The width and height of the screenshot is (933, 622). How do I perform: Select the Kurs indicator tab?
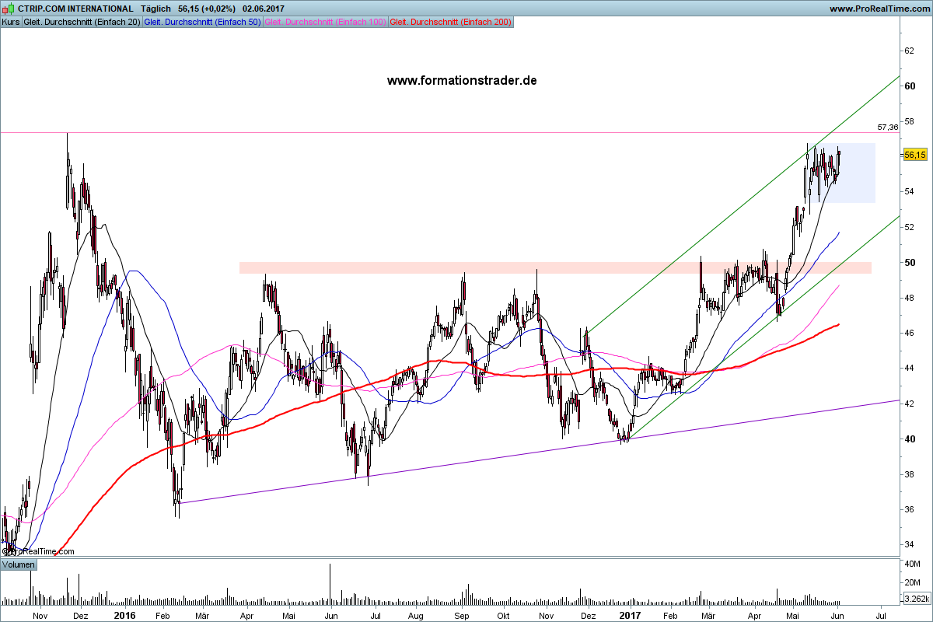click(11, 22)
